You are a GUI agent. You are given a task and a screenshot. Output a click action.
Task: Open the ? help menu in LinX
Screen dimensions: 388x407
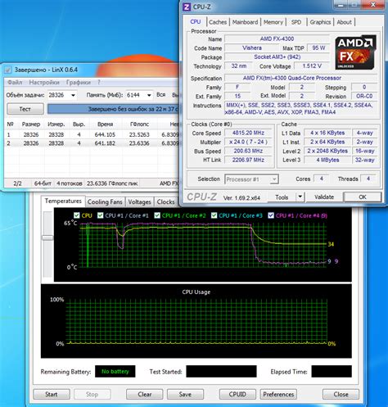coord(99,83)
